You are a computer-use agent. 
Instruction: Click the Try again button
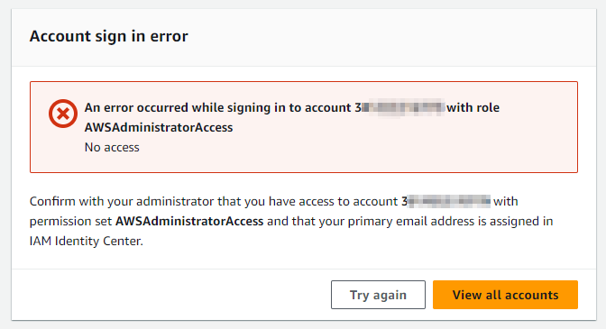click(378, 295)
